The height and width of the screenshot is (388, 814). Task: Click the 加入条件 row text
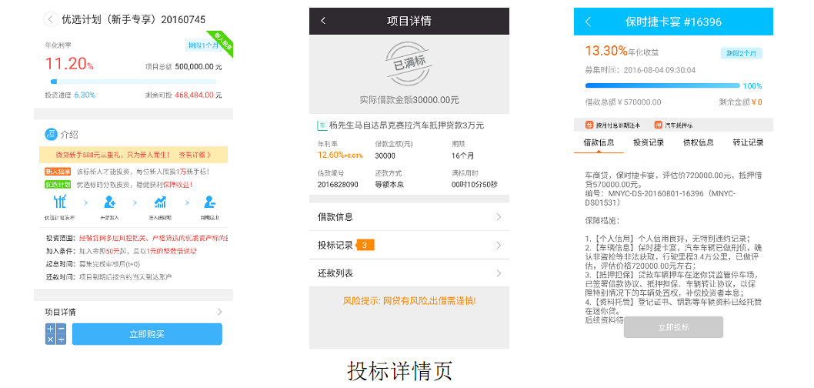point(121,251)
